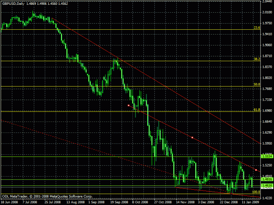The height and width of the screenshot is (205, 274).
Task: Click the 1.8020 price axis label
Action: (x=267, y=78)
